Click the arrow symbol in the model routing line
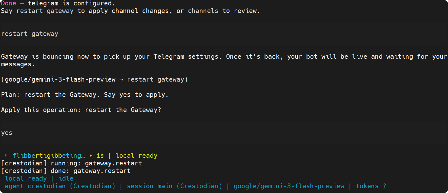The width and height of the screenshot is (448, 193). pos(121,79)
